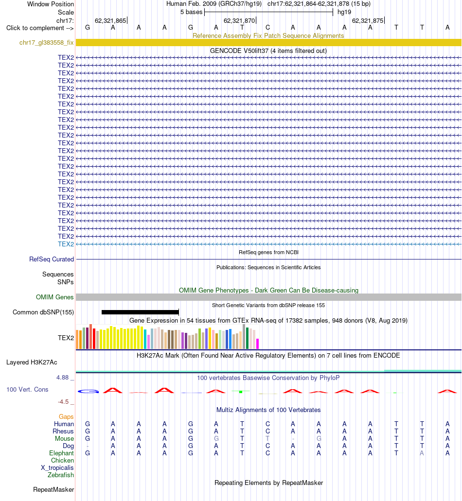
Task: Click the 'Zebrafish' species label
Action: point(61,475)
